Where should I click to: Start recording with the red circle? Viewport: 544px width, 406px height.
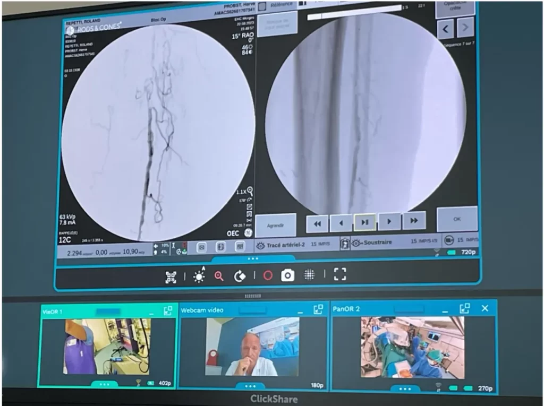tap(268, 275)
